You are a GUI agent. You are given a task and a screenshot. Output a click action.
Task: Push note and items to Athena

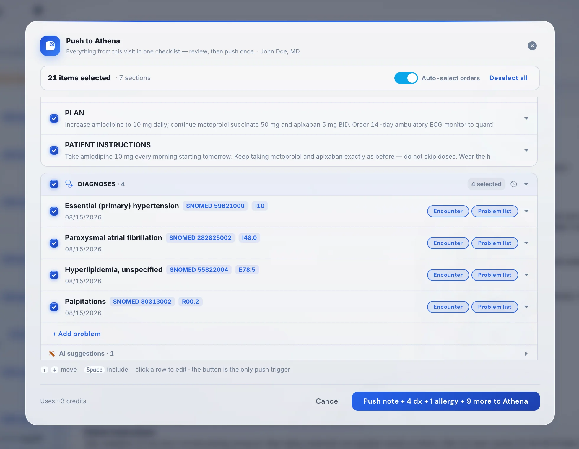(x=446, y=401)
